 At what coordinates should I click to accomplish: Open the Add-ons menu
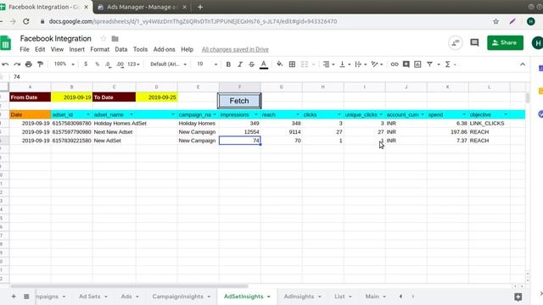point(164,49)
